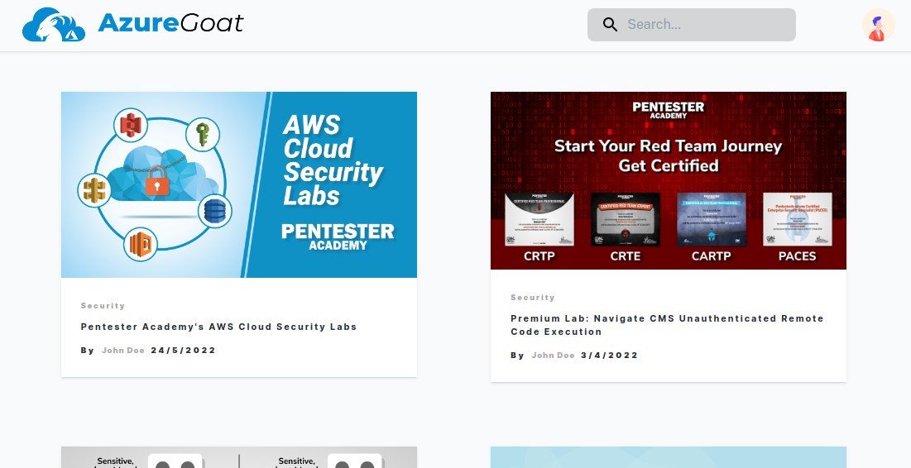Click the AzureGoat cloud goat logo
911x468 pixels.
point(54,24)
